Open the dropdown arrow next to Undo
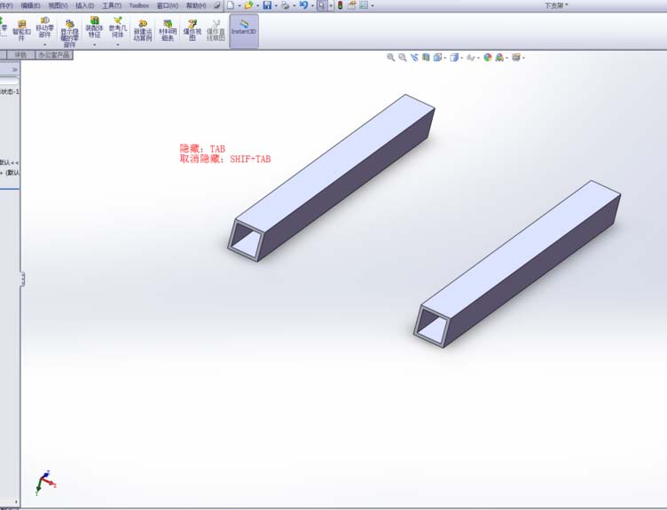The image size is (667, 510). [312, 5]
